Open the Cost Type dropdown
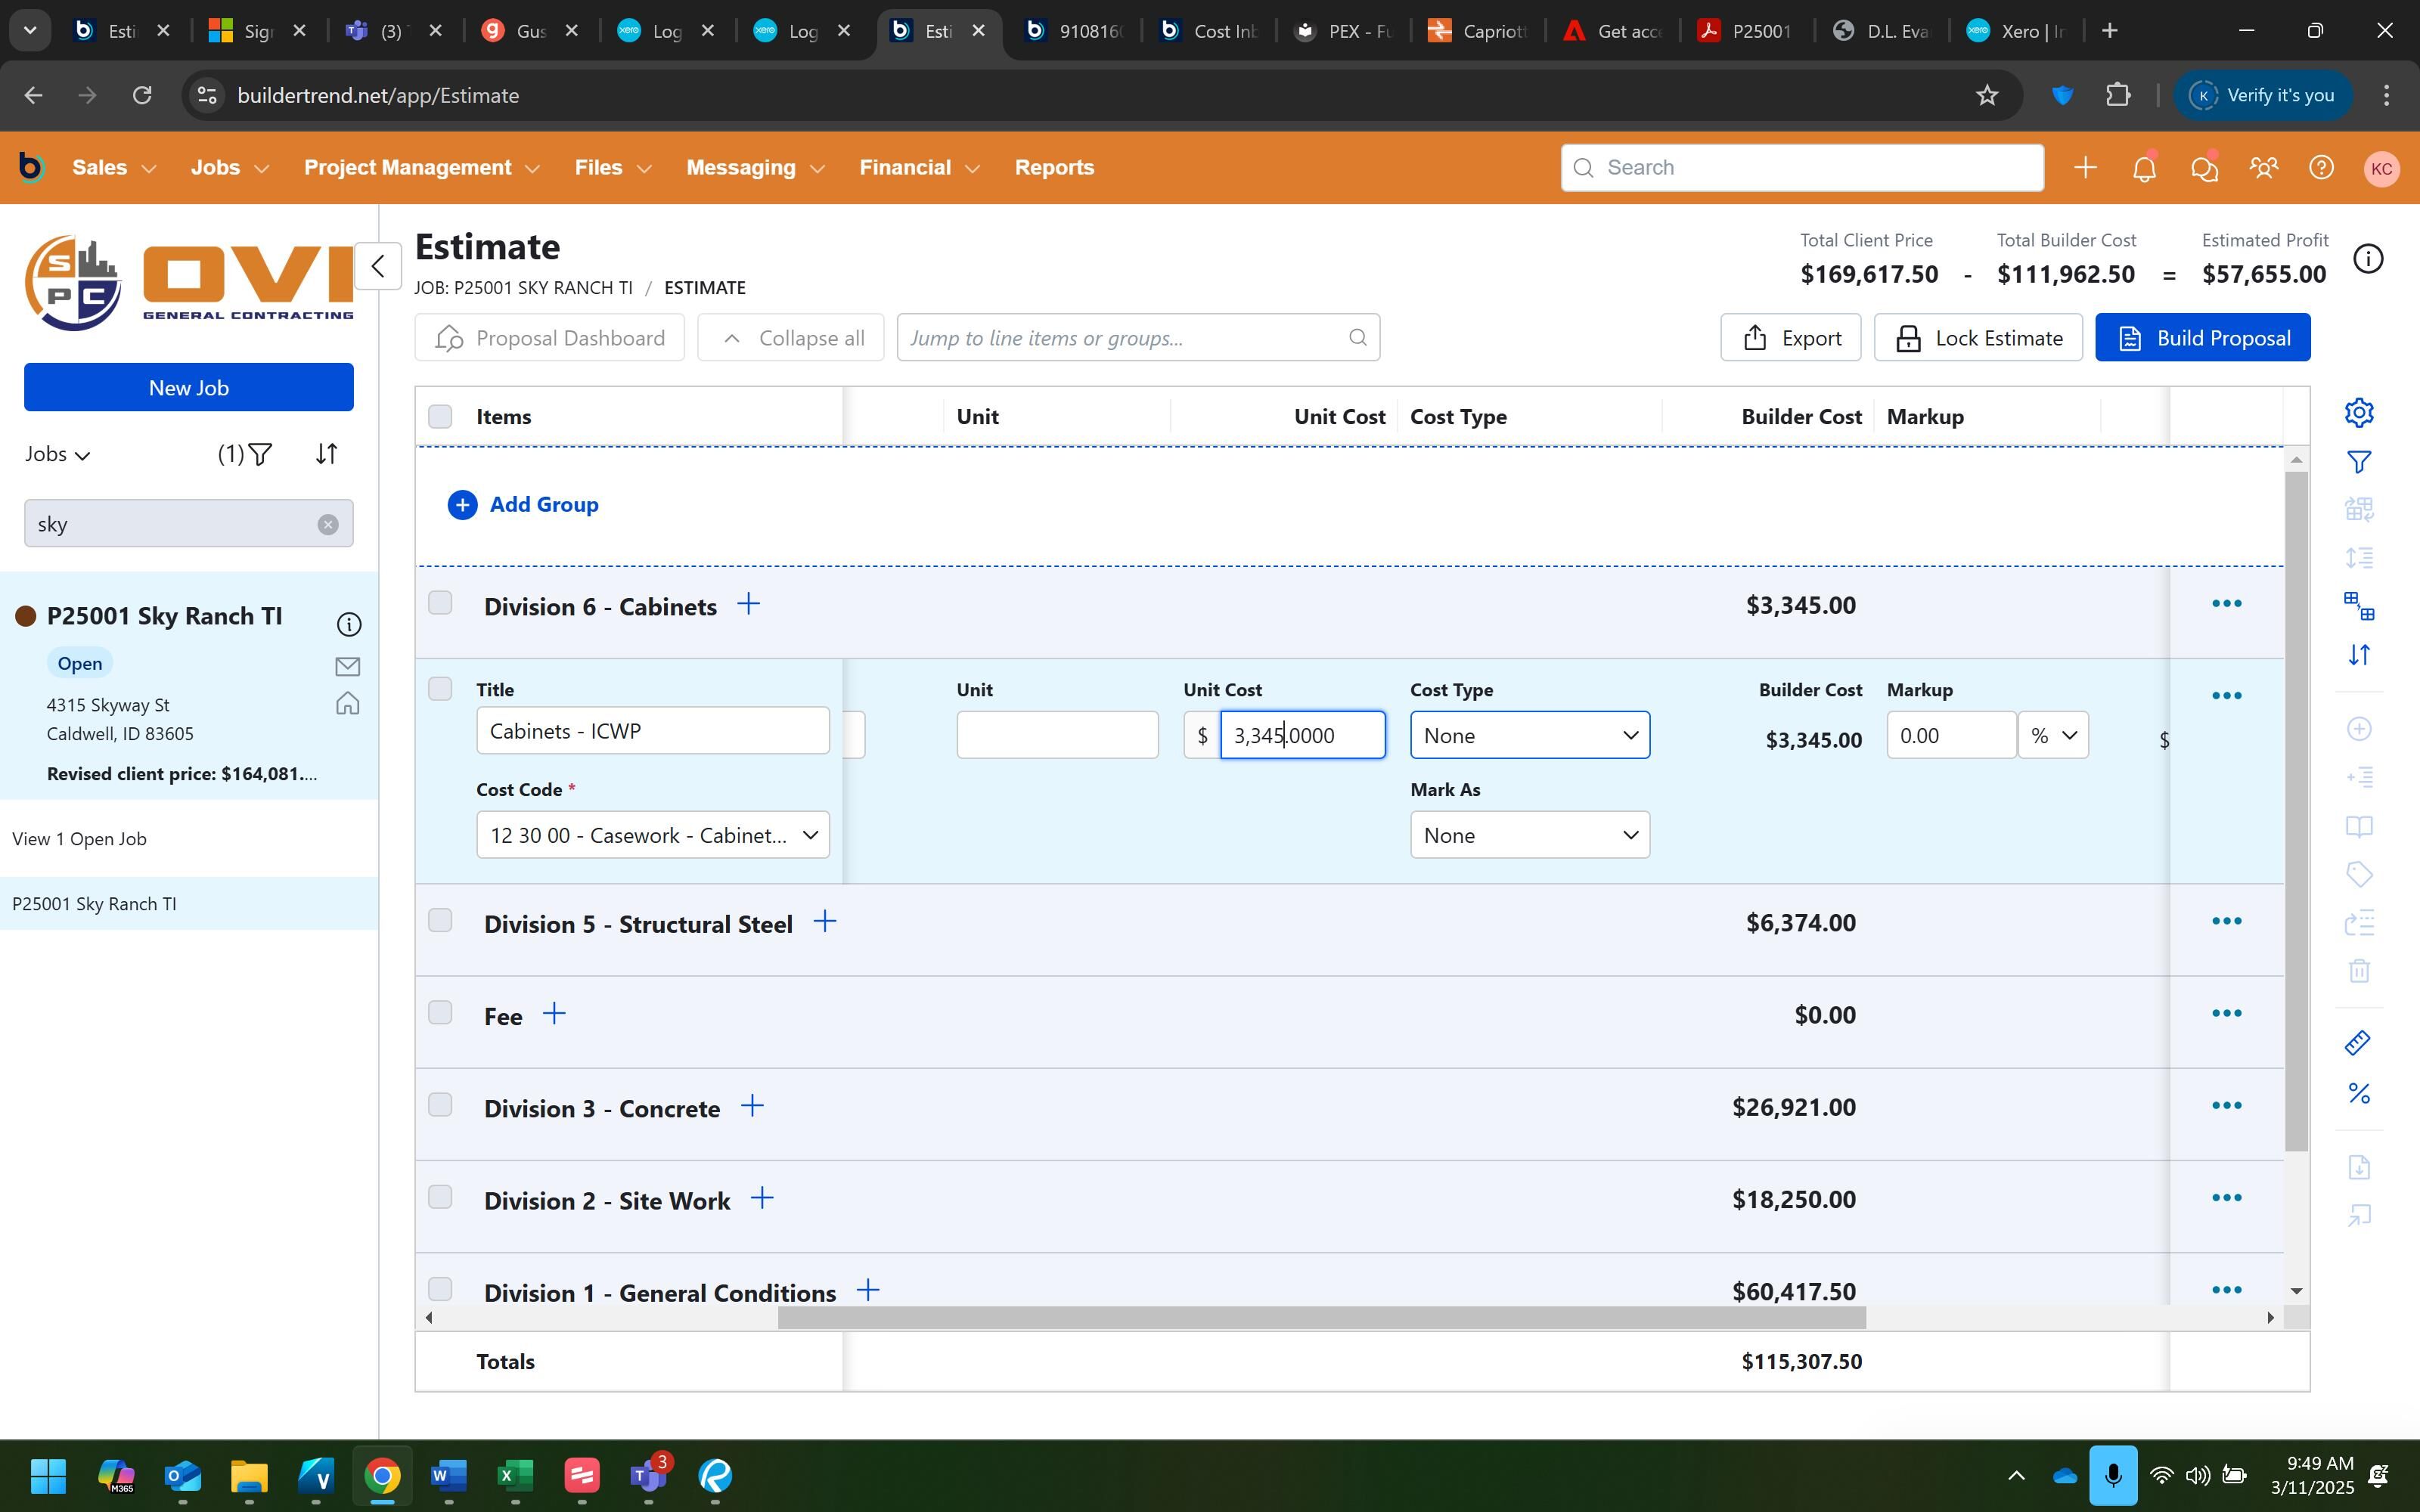 point(1529,736)
